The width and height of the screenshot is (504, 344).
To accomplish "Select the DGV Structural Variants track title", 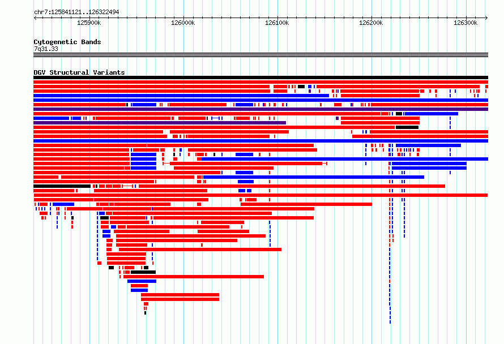I will 79,72.
